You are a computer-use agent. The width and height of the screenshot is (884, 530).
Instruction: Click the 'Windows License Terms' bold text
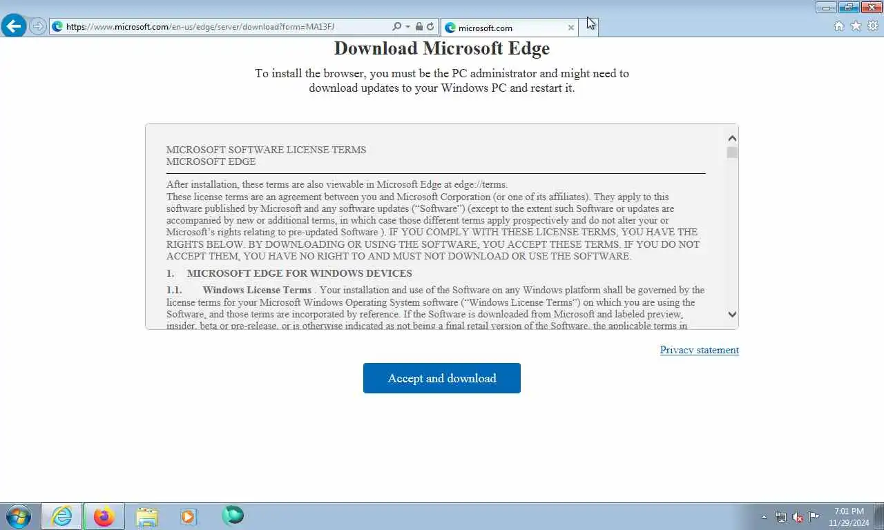257,290
